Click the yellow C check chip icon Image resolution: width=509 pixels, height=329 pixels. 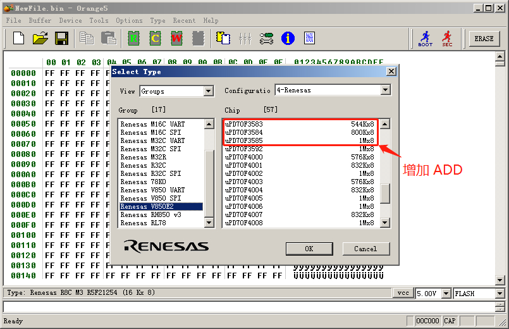click(155, 39)
